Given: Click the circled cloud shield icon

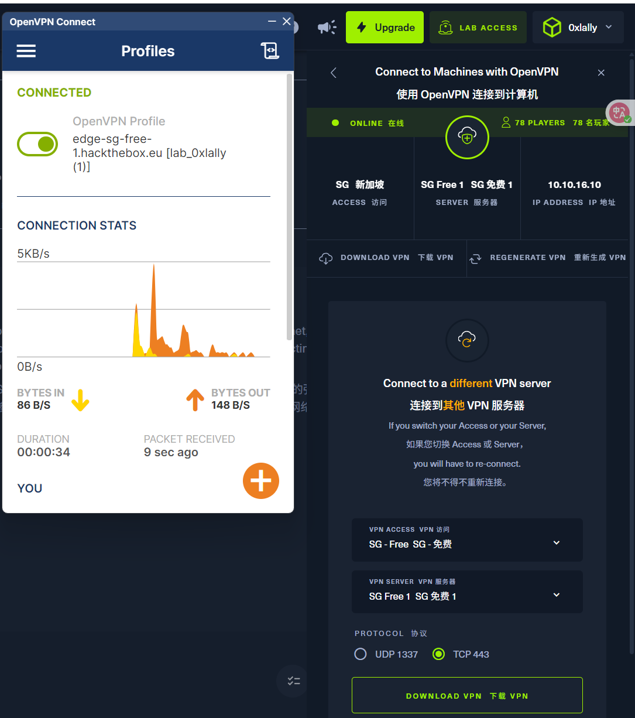Looking at the screenshot, I should click(467, 138).
